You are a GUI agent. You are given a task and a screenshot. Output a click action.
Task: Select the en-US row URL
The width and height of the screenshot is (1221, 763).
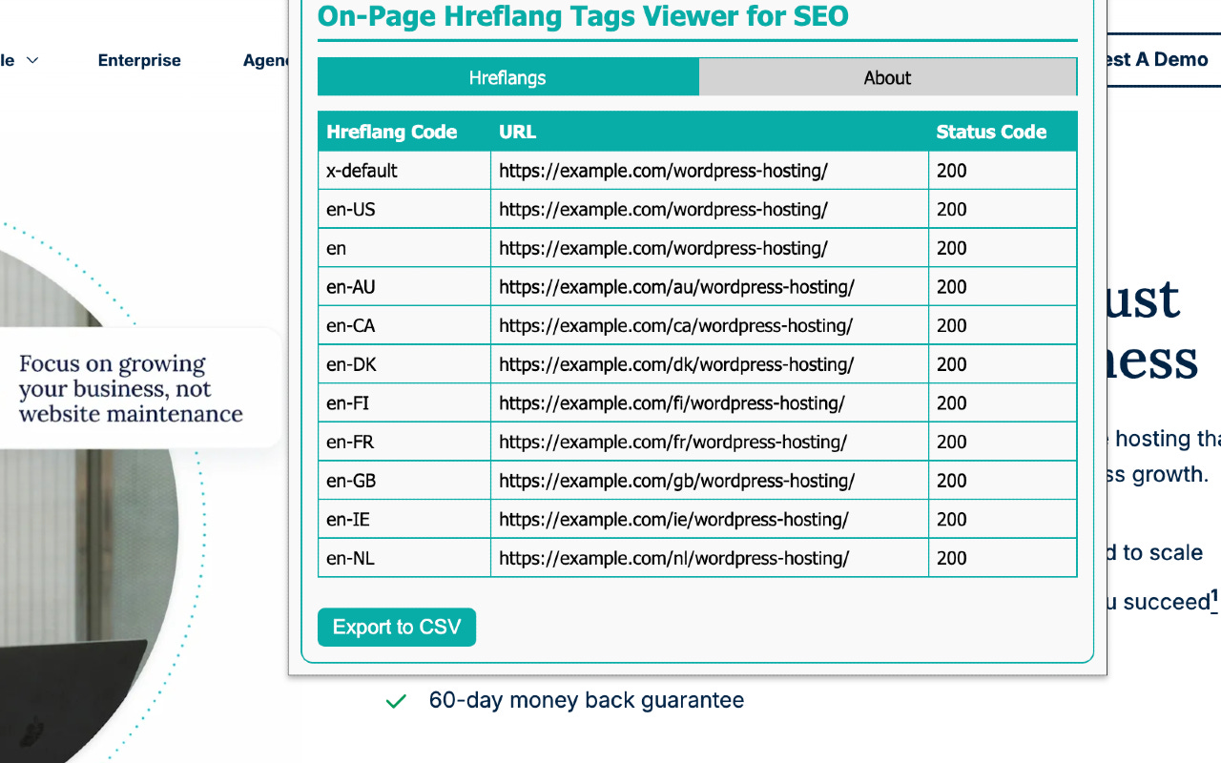663,209
